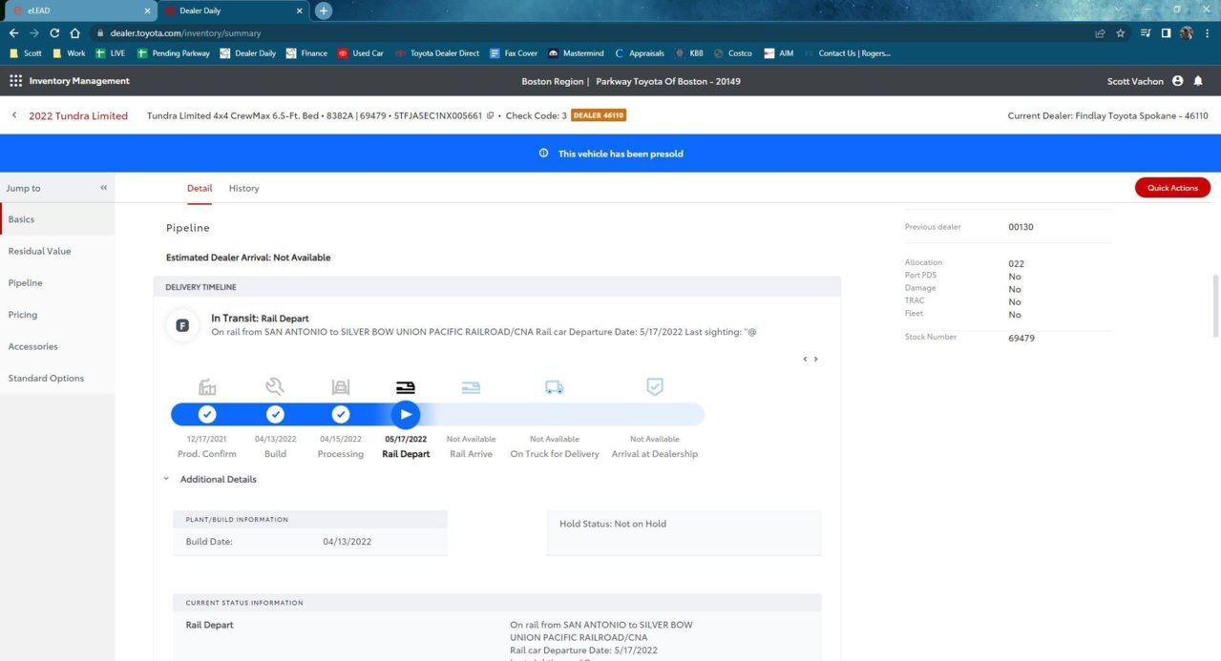
Task: Click the Rail Depart train icon
Action: [406, 387]
